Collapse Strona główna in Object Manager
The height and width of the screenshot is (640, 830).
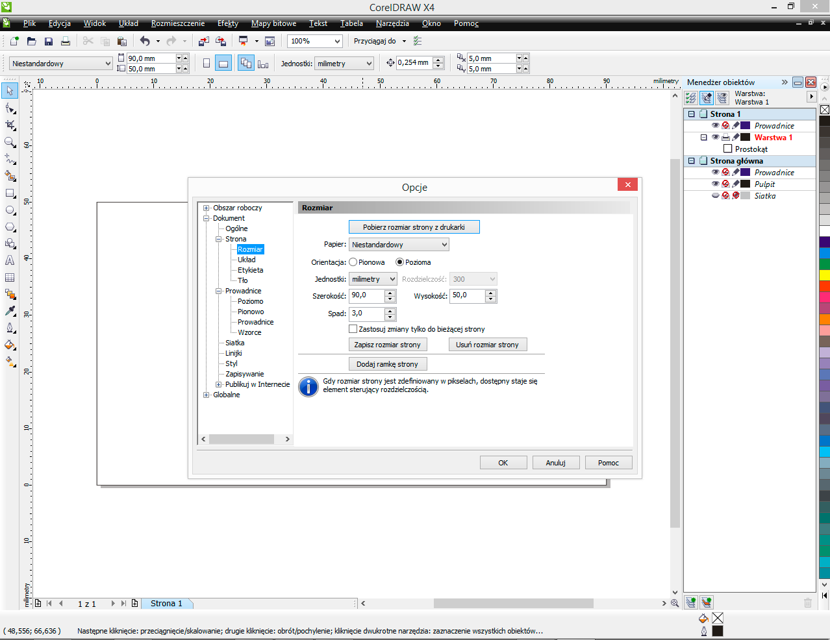tap(692, 161)
